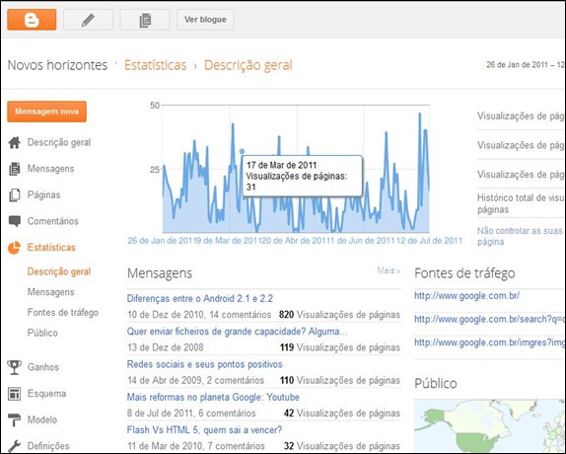Open post Flash Vs HTML 5, quem sai a vencer?
The width and height of the screenshot is (566, 454).
click(x=204, y=430)
